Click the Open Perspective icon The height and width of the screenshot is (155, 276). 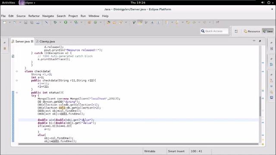236,31
